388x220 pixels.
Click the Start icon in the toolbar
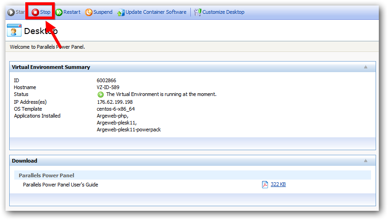11,12
